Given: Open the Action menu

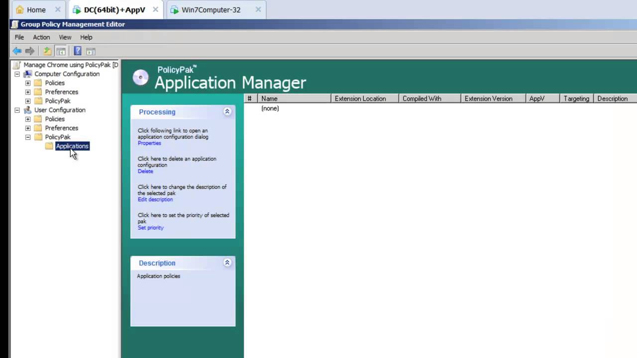Looking at the screenshot, I should pyautogui.click(x=41, y=37).
